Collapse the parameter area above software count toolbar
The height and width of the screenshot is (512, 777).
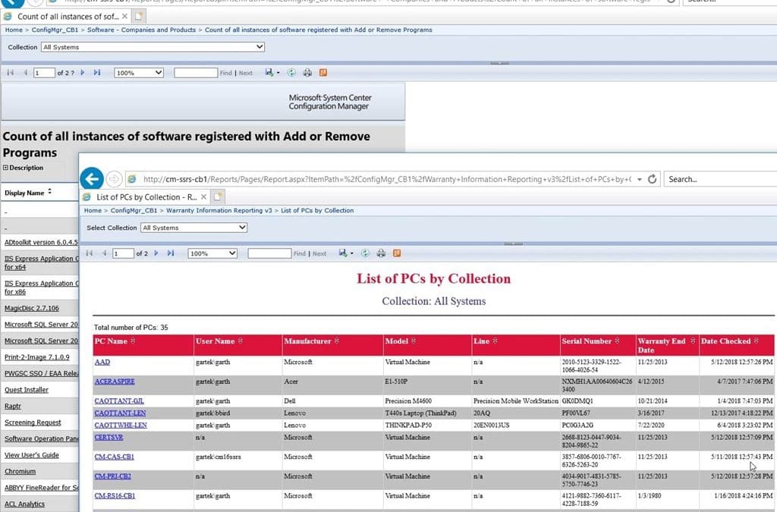click(499, 63)
